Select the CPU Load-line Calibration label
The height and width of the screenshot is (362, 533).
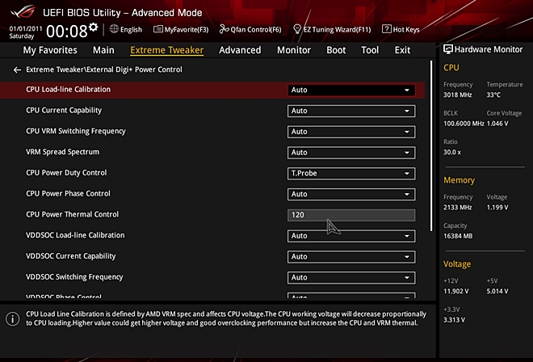tap(69, 90)
